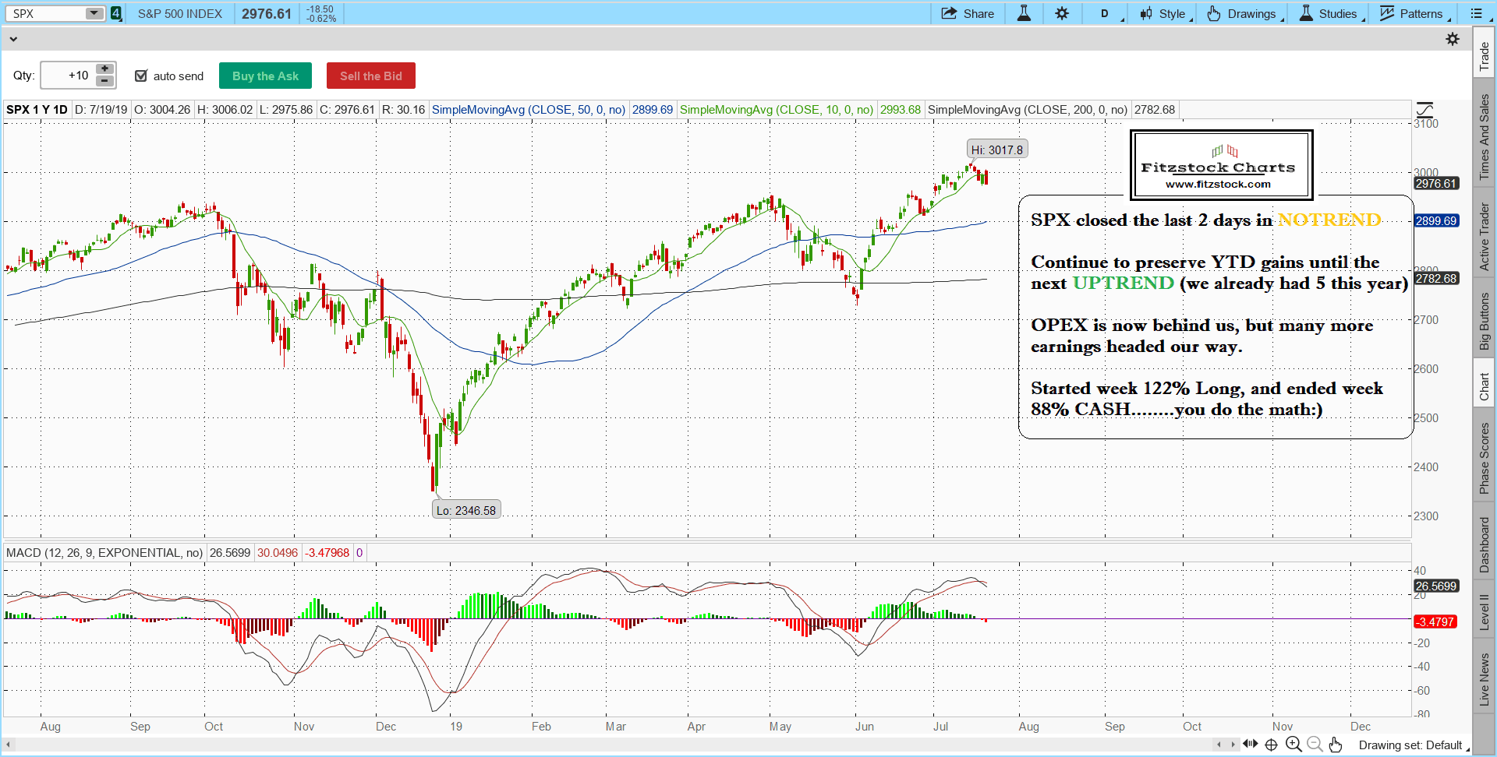1497x757 pixels.
Task: Click the green color link 4 icon
Action: (116, 13)
